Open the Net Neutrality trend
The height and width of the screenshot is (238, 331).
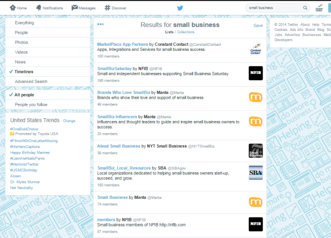22,188
